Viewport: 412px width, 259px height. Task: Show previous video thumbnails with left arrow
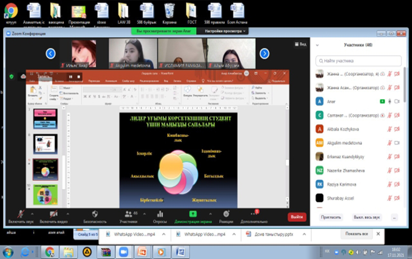tap(50, 53)
